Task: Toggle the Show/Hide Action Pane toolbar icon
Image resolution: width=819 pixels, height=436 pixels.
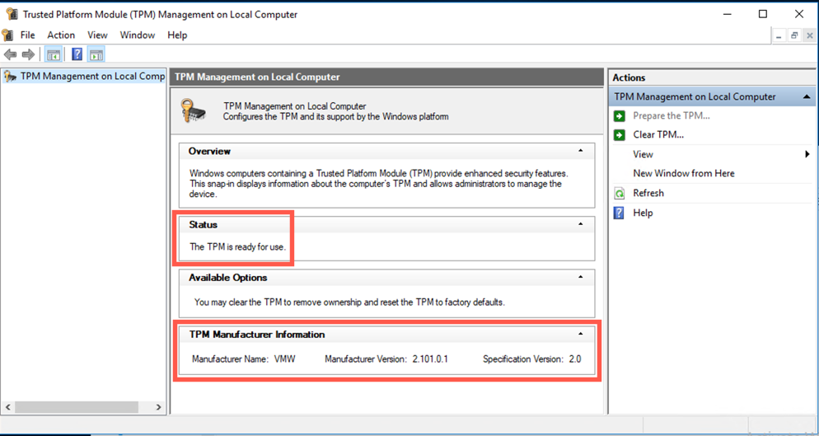Action: (x=96, y=54)
